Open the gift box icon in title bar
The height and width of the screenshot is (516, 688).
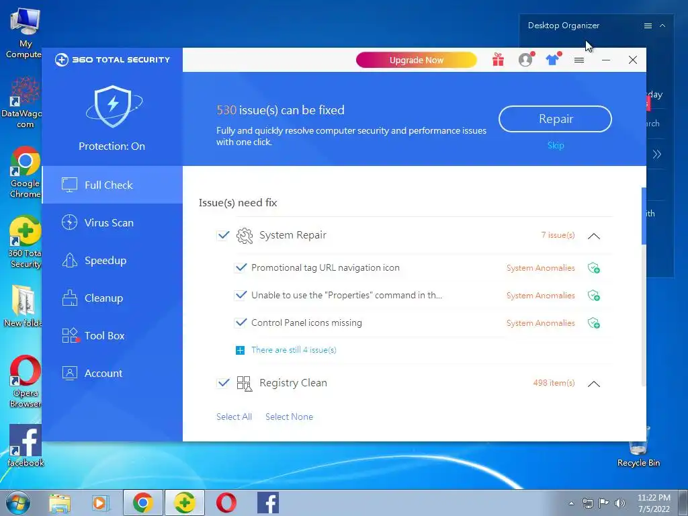point(498,60)
